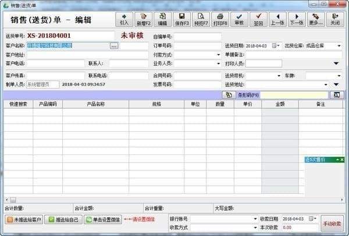This screenshot has width=349, height=236.
Task: Click the 未推送给客户 push button
Action: [x=24, y=220]
